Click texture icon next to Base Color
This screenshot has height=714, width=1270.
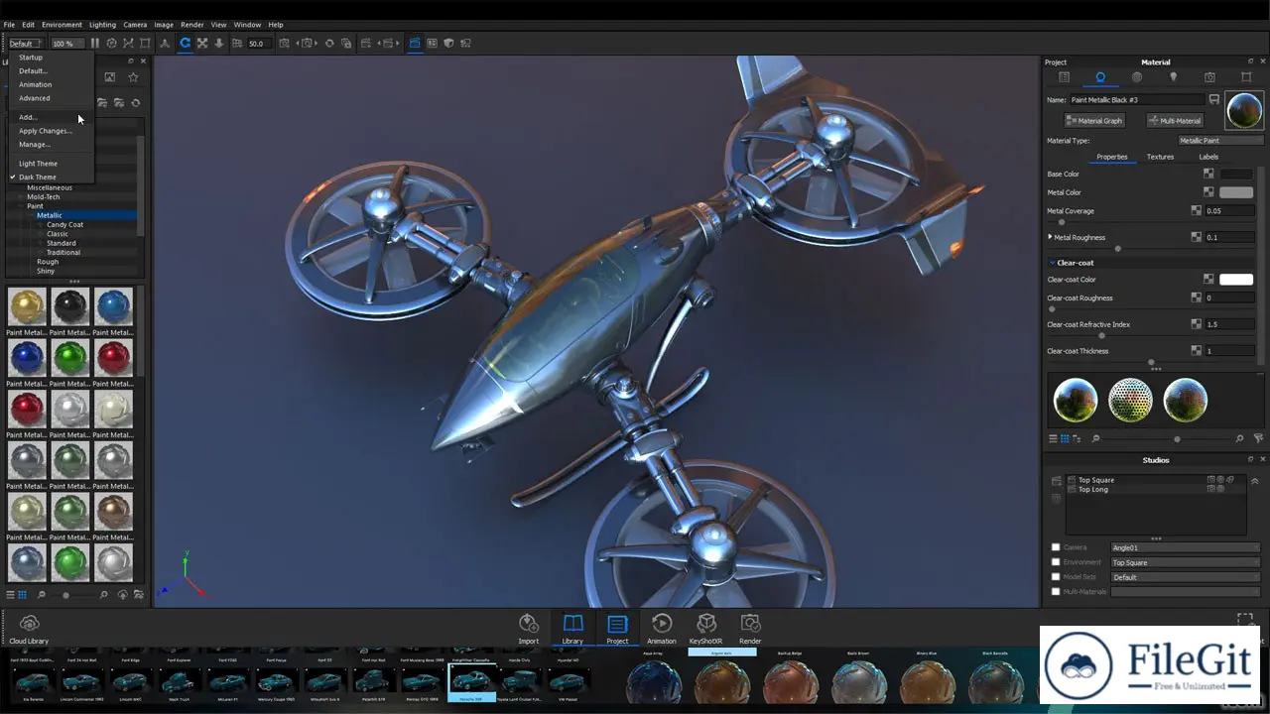(1208, 174)
